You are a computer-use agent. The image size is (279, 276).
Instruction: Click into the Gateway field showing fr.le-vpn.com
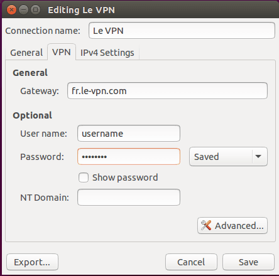click(x=167, y=91)
